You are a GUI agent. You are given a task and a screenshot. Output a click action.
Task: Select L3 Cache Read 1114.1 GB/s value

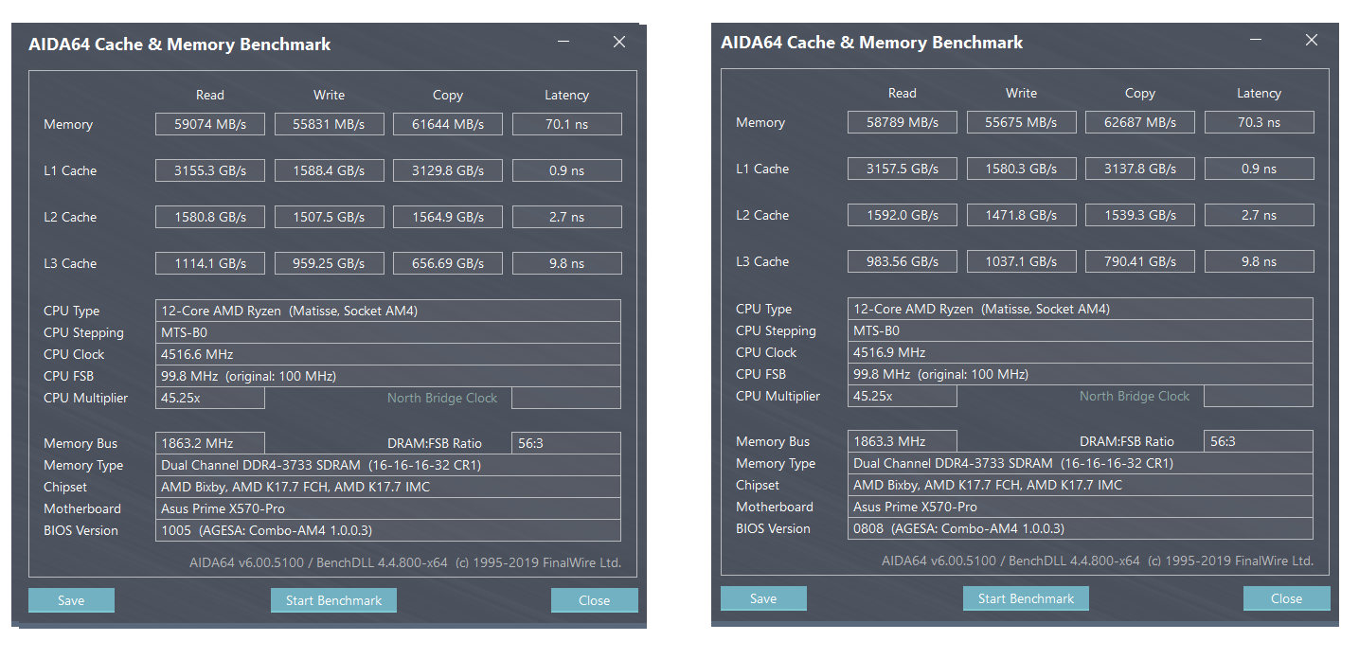[210, 263]
